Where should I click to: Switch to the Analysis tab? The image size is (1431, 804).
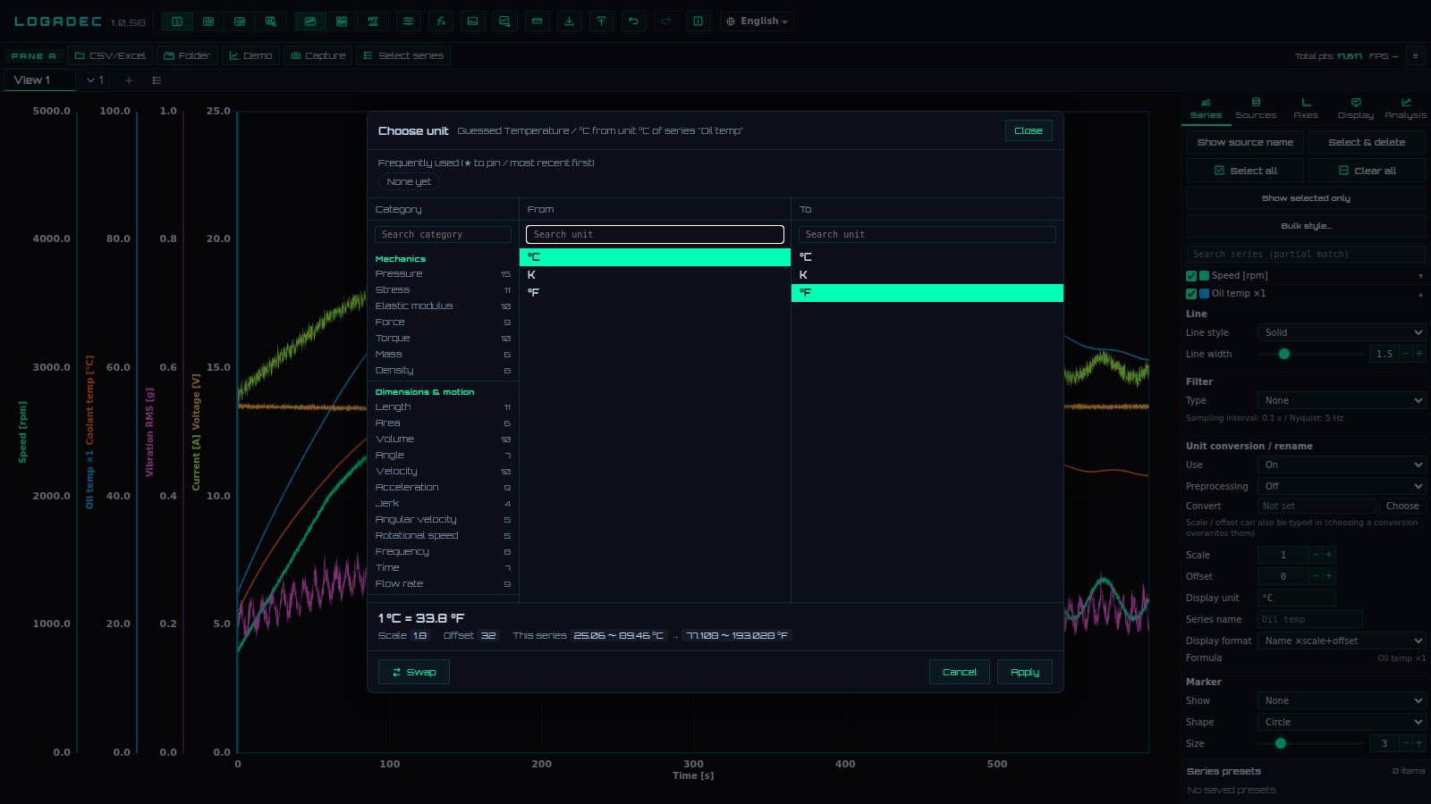tap(1406, 108)
